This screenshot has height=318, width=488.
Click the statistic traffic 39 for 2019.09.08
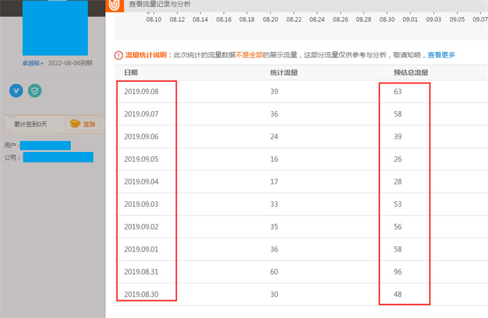[x=274, y=92]
